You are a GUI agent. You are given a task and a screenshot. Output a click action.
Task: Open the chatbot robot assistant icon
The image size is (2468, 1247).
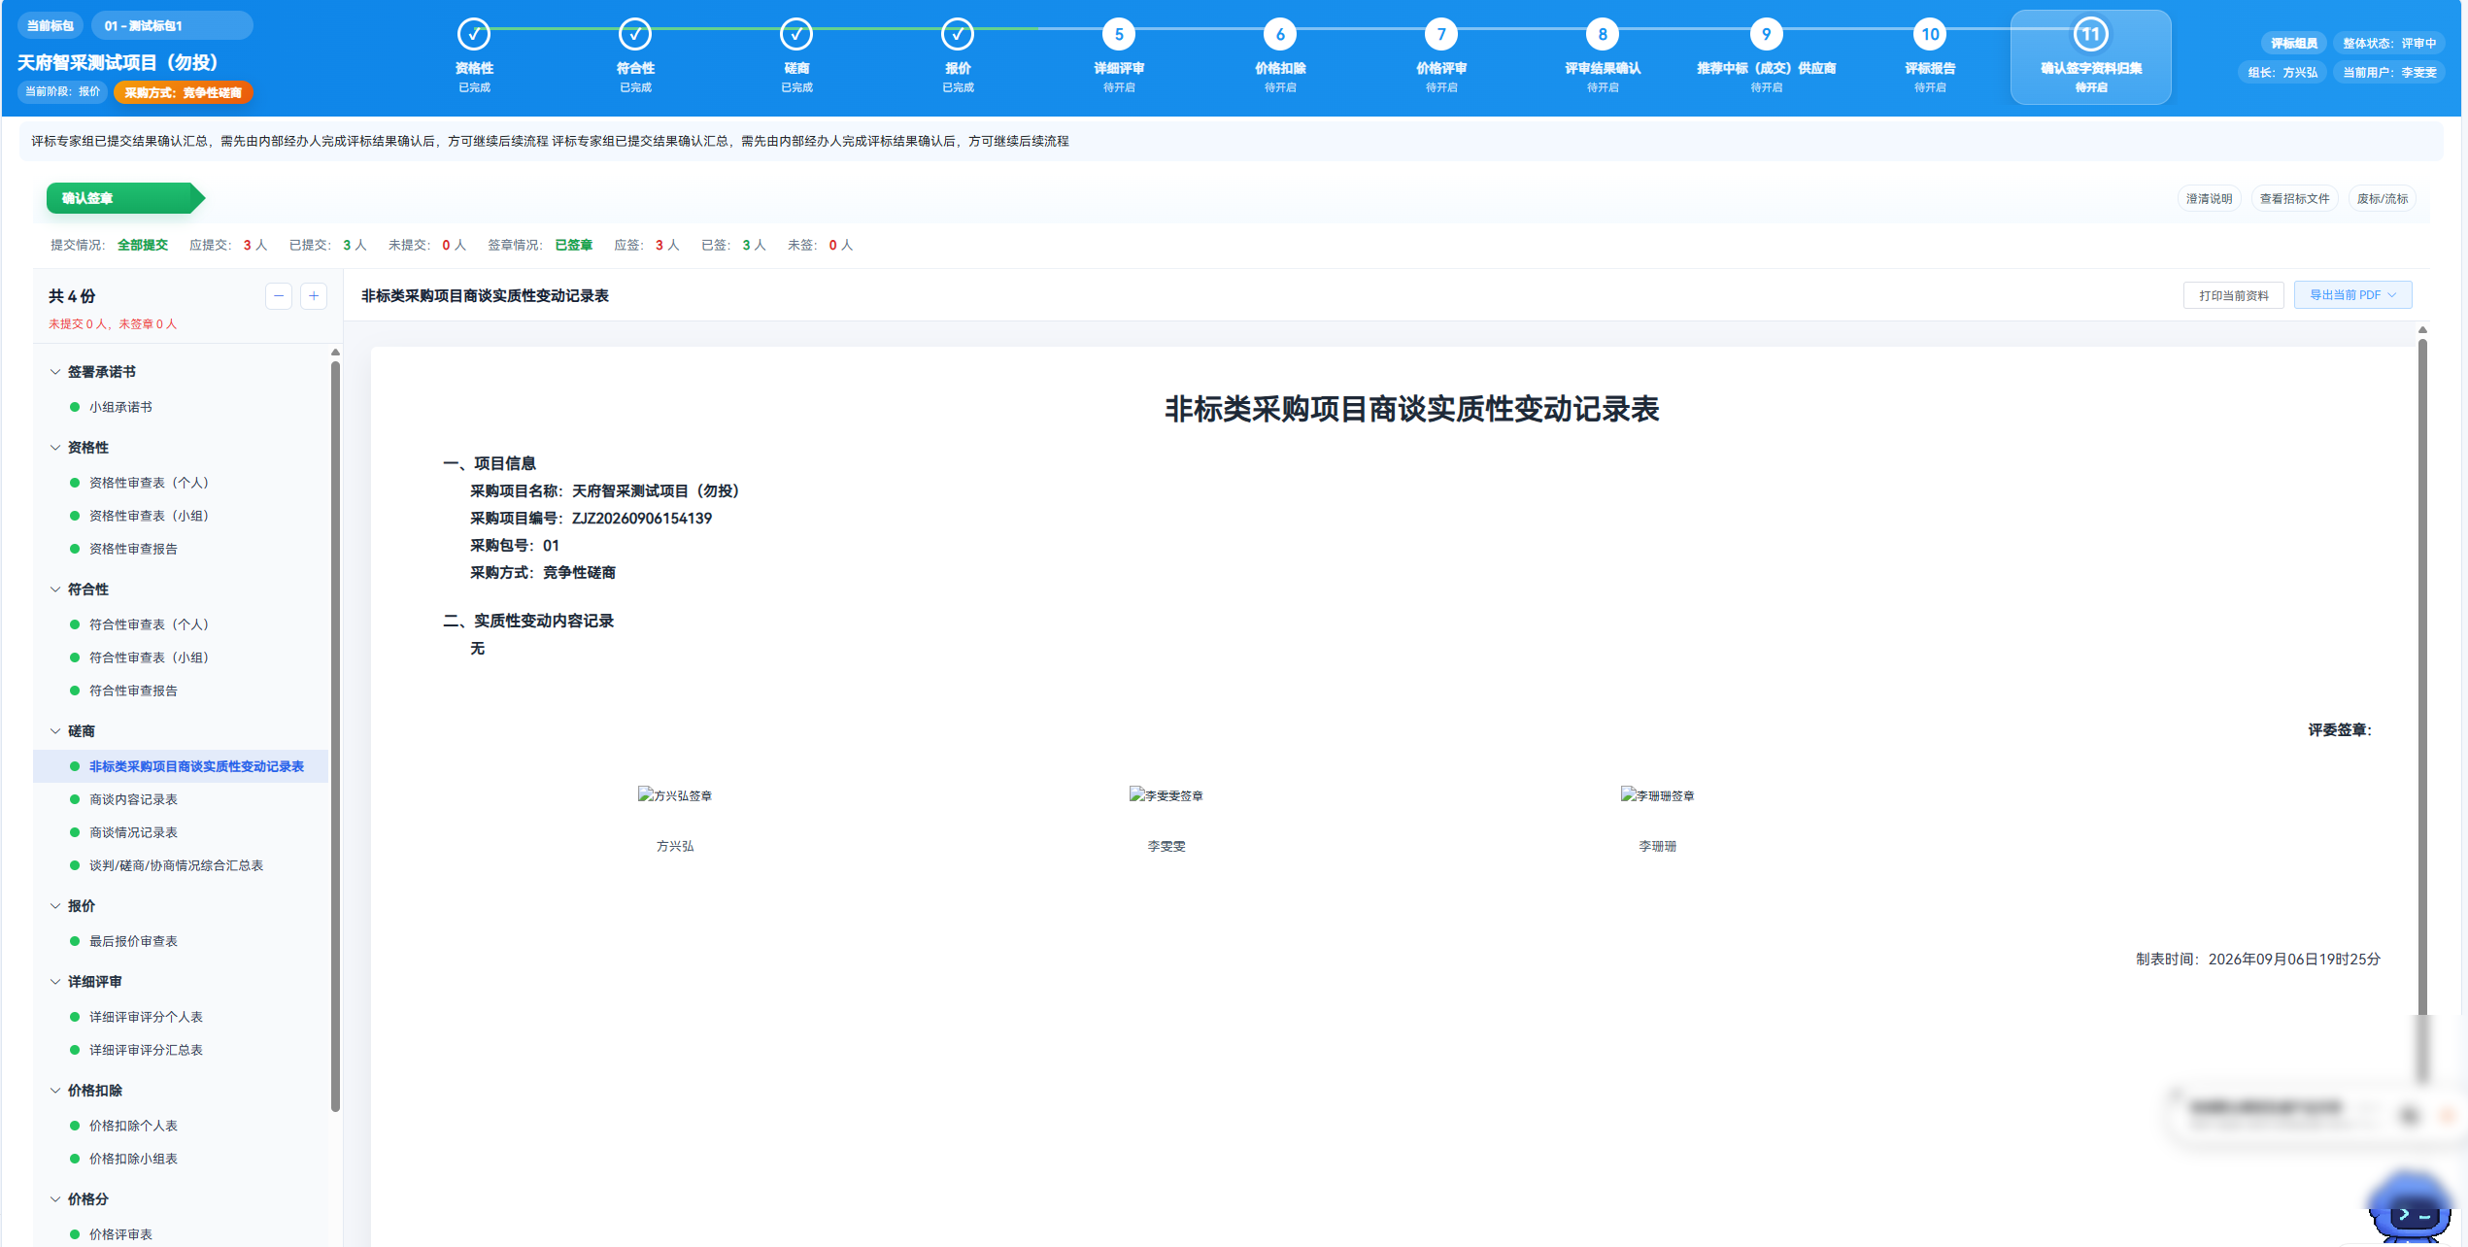[x=2411, y=1208]
